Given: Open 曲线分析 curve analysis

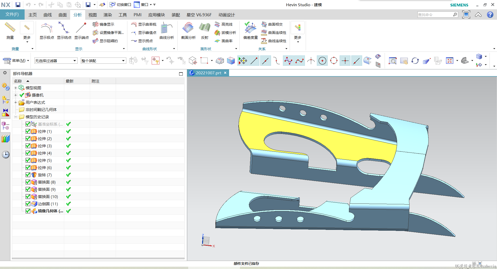Looking at the screenshot, I should click(x=167, y=31).
